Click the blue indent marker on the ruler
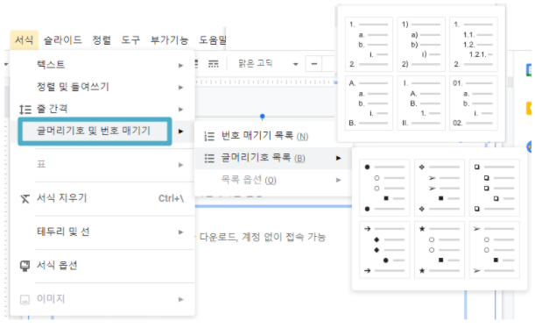This screenshot has height=328, width=535. click(262, 117)
